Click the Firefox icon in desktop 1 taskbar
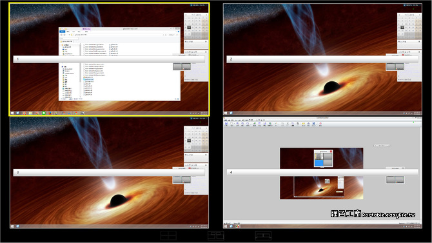432x243 pixels. 50,113
